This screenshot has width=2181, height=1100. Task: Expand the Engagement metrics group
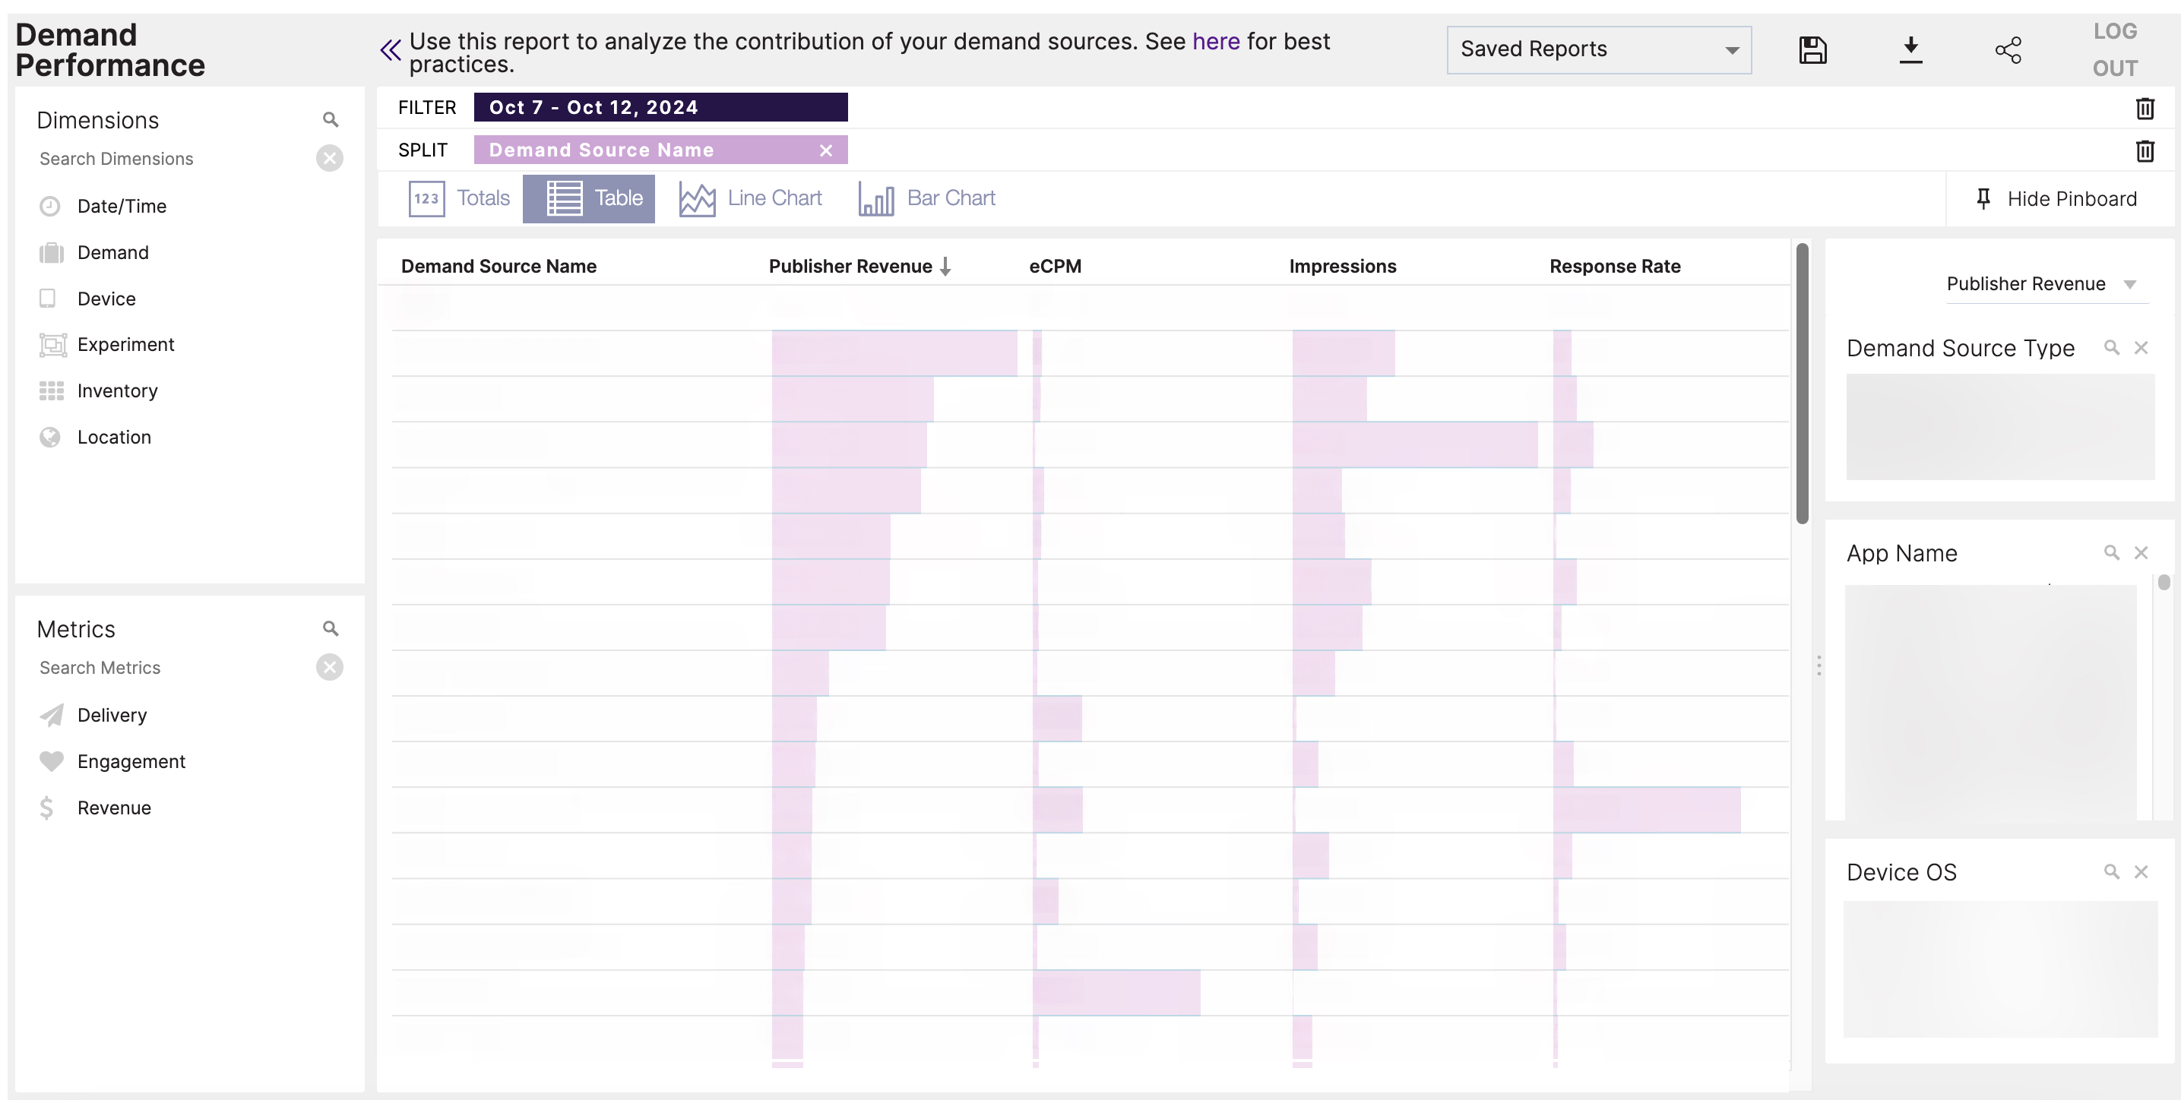pos(131,761)
